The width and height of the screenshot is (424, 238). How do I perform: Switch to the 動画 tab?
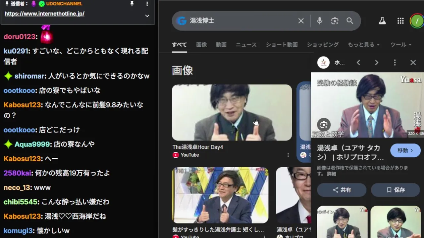221,45
